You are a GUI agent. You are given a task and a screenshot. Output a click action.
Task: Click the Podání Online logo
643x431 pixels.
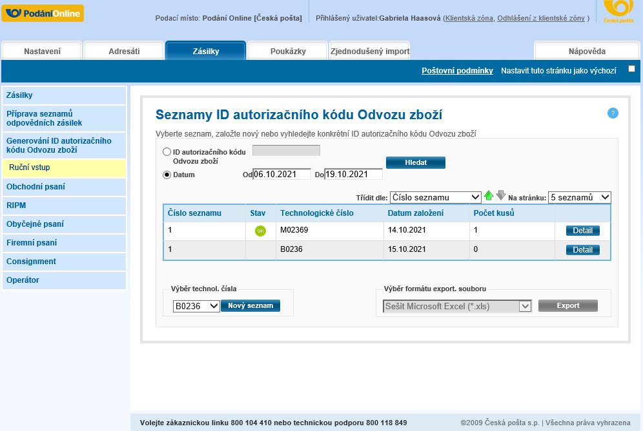(x=43, y=14)
